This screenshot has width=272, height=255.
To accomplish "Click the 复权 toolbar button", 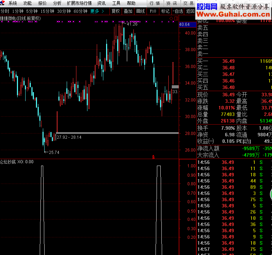I will (x=116, y=11).
